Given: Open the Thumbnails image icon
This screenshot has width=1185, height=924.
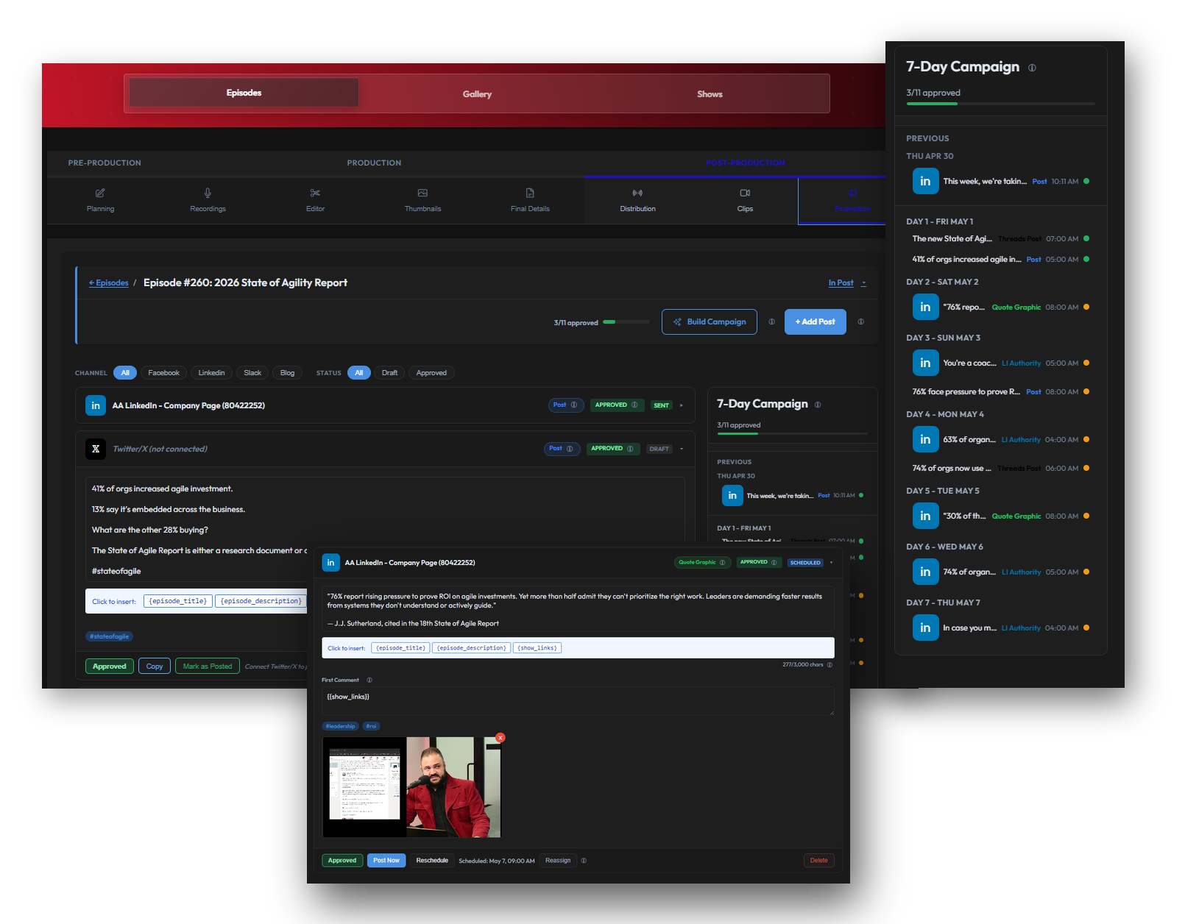Looking at the screenshot, I should pyautogui.click(x=422, y=193).
